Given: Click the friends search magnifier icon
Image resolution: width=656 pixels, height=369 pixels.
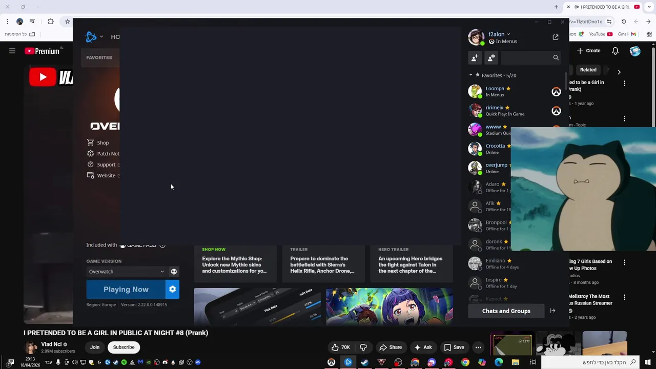Looking at the screenshot, I should [x=556, y=57].
